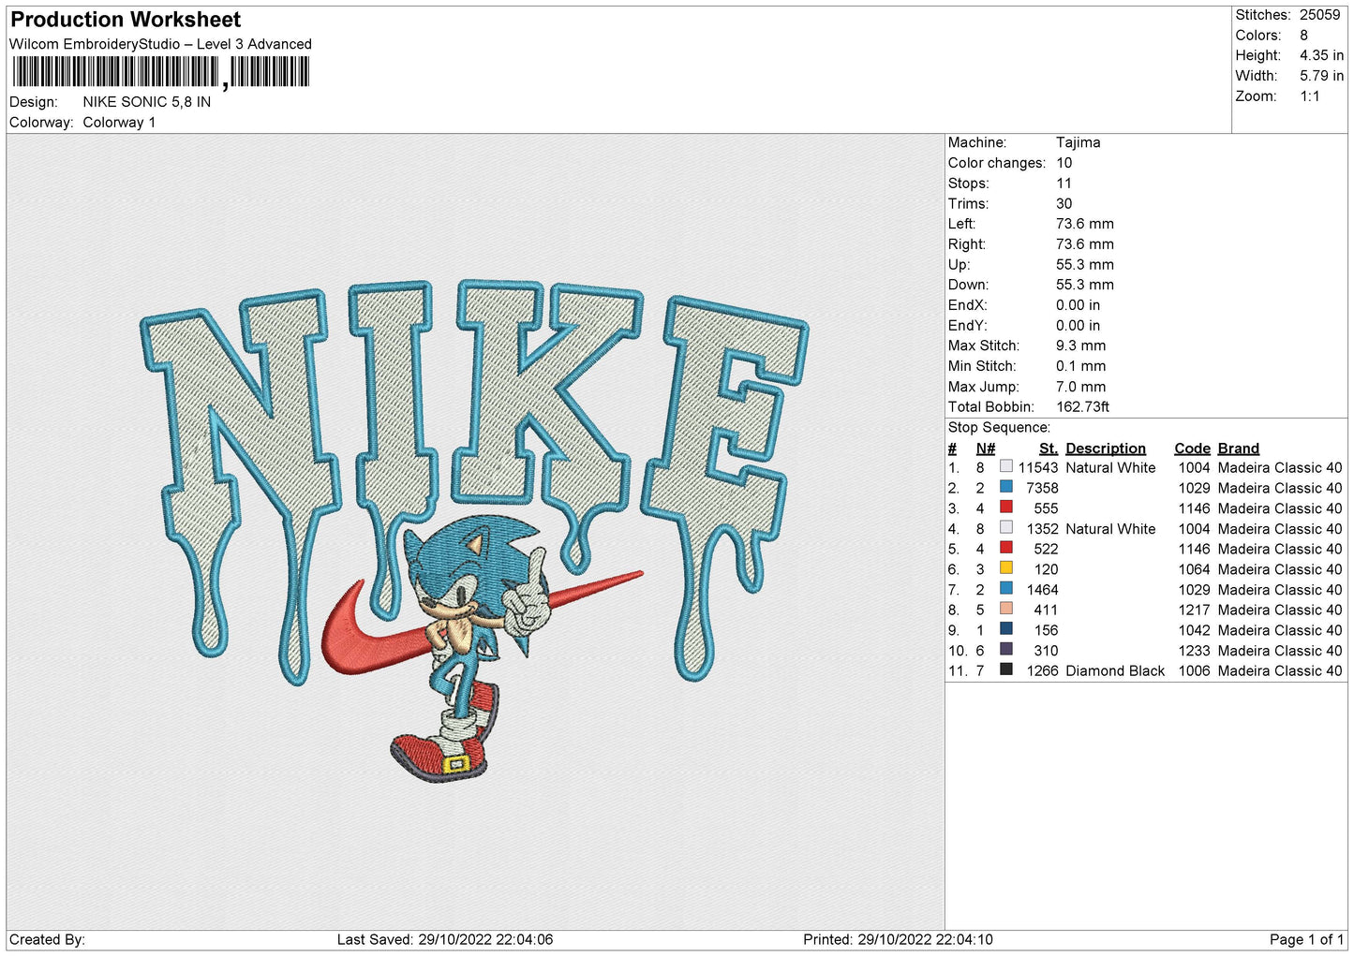1354x956 pixels.
Task: Click the Description column header
Action: (1105, 449)
